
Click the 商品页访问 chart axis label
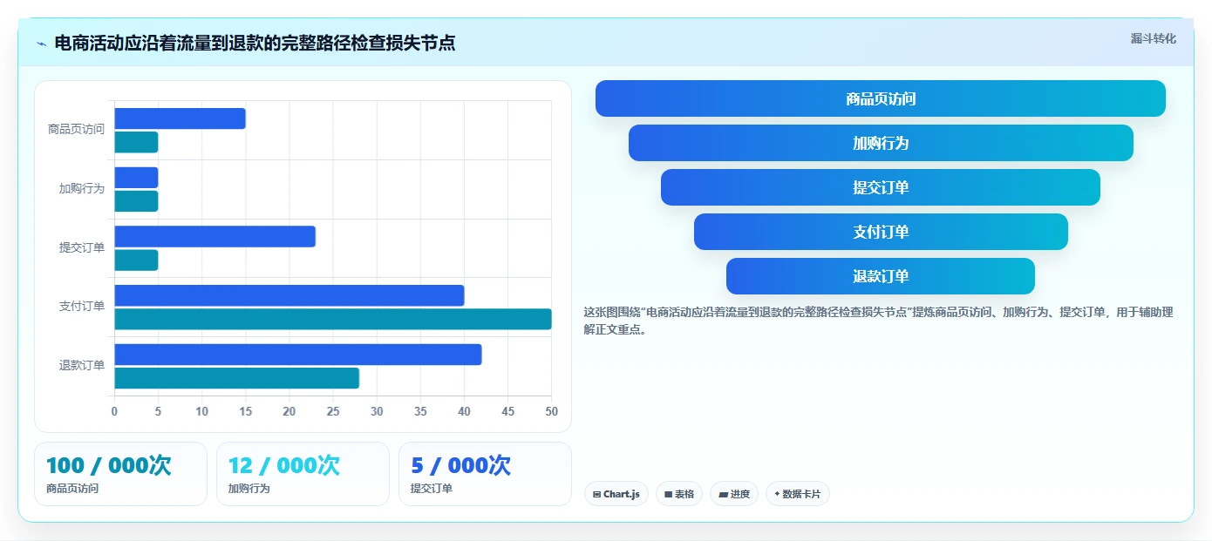(76, 129)
